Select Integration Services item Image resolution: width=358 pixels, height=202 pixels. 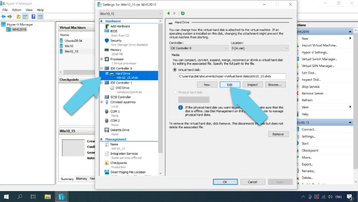pyautogui.click(x=124, y=153)
